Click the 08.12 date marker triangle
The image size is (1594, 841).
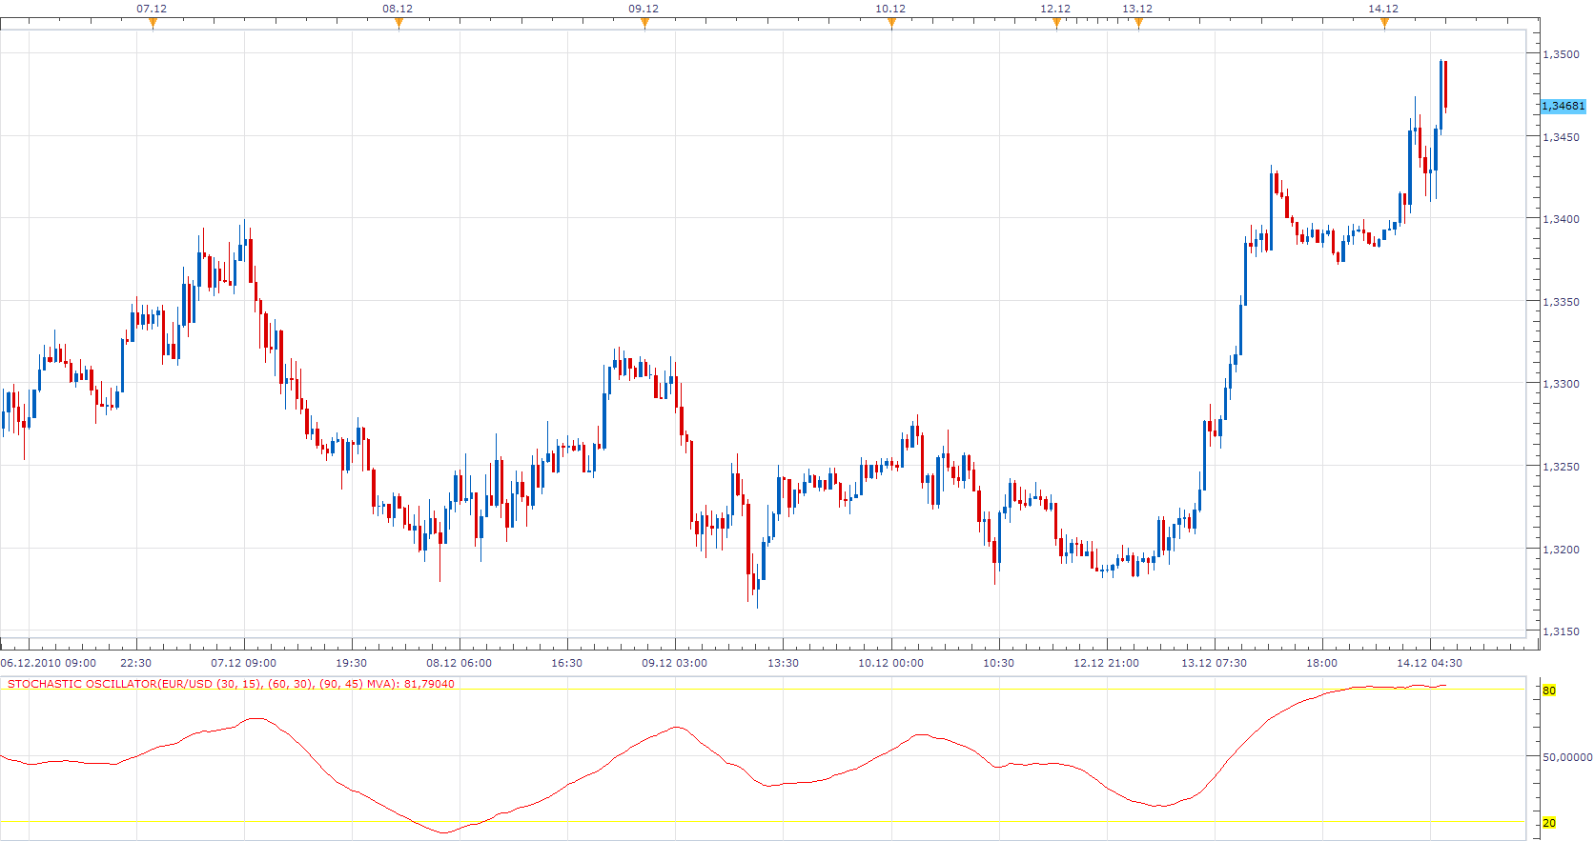[398, 24]
